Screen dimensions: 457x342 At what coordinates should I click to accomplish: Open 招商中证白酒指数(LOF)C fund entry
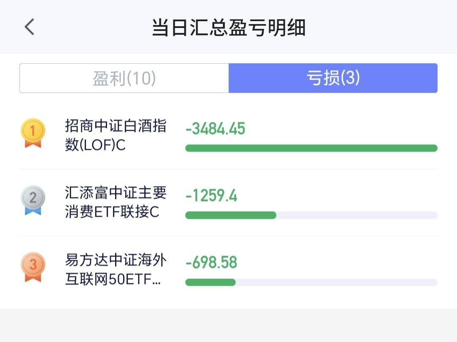[x=228, y=135]
